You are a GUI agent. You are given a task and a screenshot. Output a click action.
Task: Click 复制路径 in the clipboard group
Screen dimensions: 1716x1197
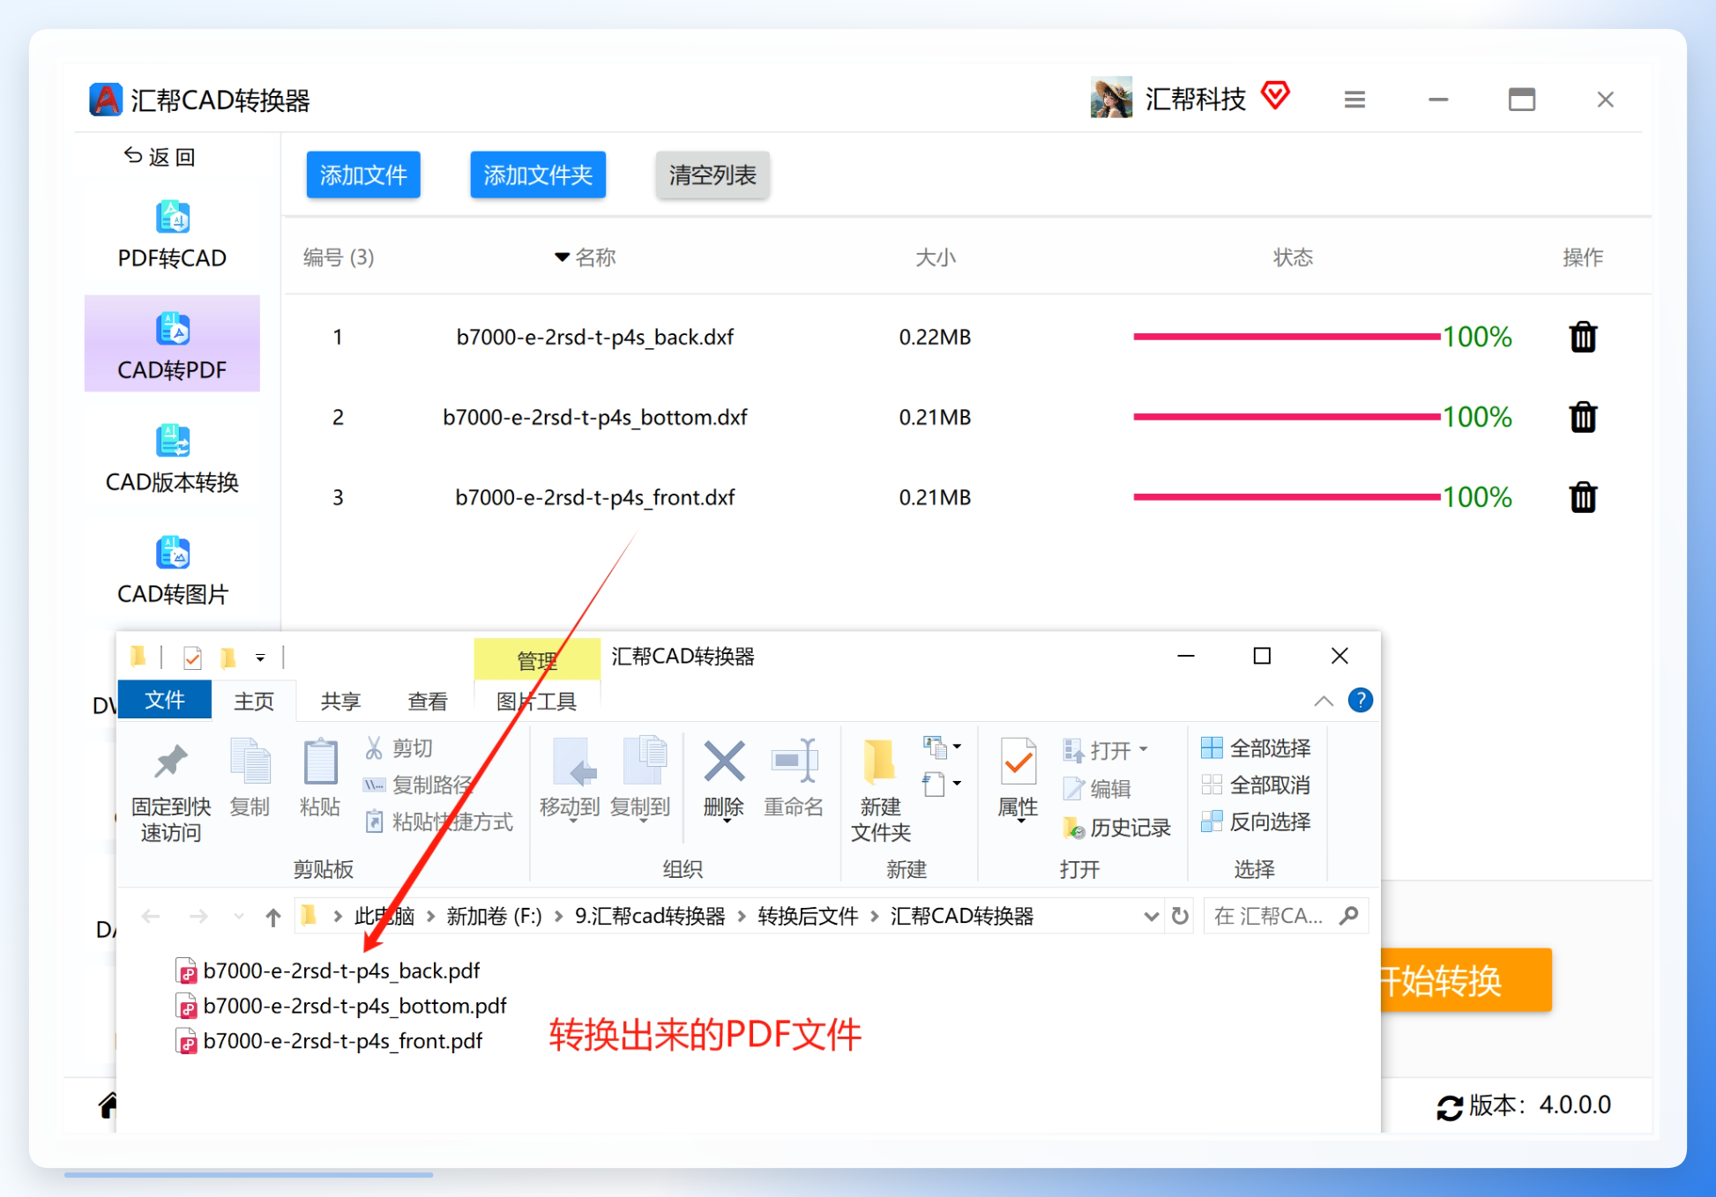tap(418, 784)
